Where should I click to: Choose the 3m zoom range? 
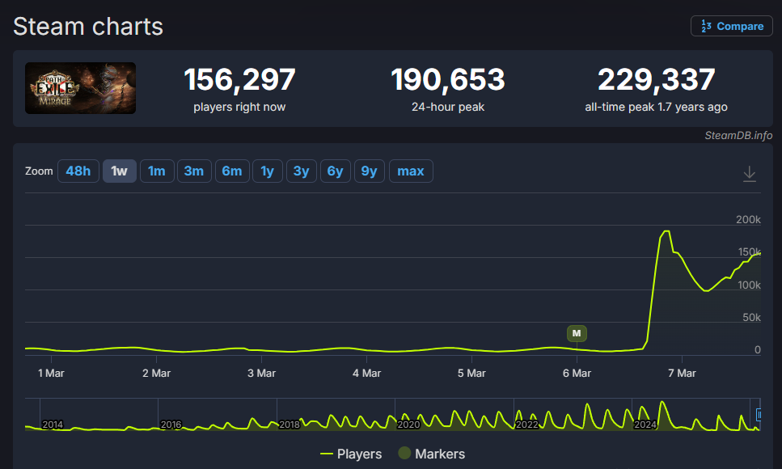point(194,171)
